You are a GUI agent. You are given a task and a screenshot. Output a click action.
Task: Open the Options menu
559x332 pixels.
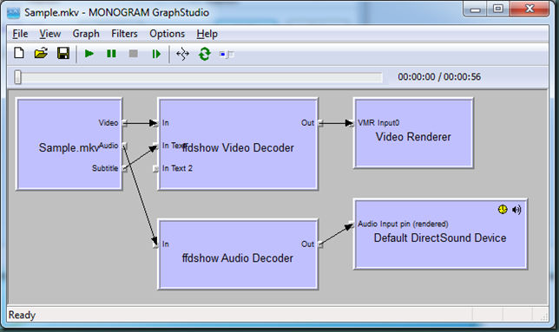point(168,34)
